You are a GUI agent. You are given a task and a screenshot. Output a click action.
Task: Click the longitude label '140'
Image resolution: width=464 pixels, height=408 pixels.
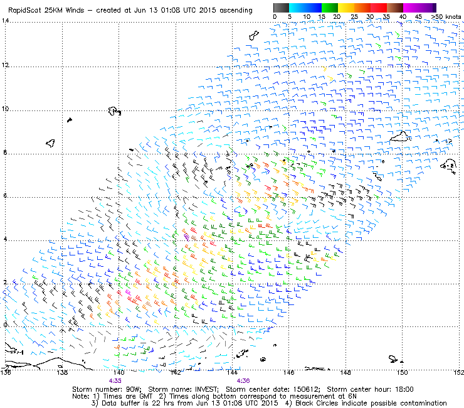point(119,372)
